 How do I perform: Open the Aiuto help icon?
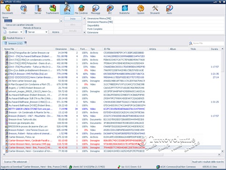click(169, 9)
